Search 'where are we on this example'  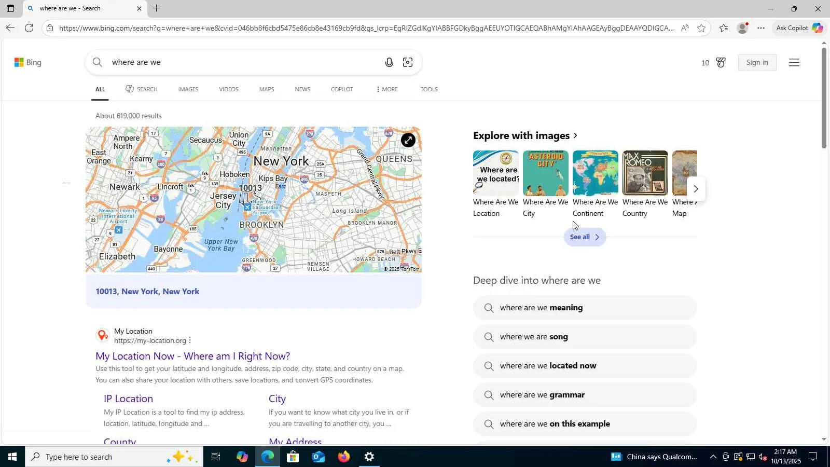(585, 424)
